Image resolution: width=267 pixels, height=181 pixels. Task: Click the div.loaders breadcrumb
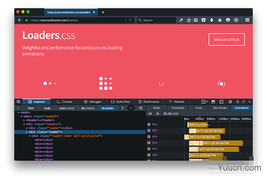coord(88,108)
